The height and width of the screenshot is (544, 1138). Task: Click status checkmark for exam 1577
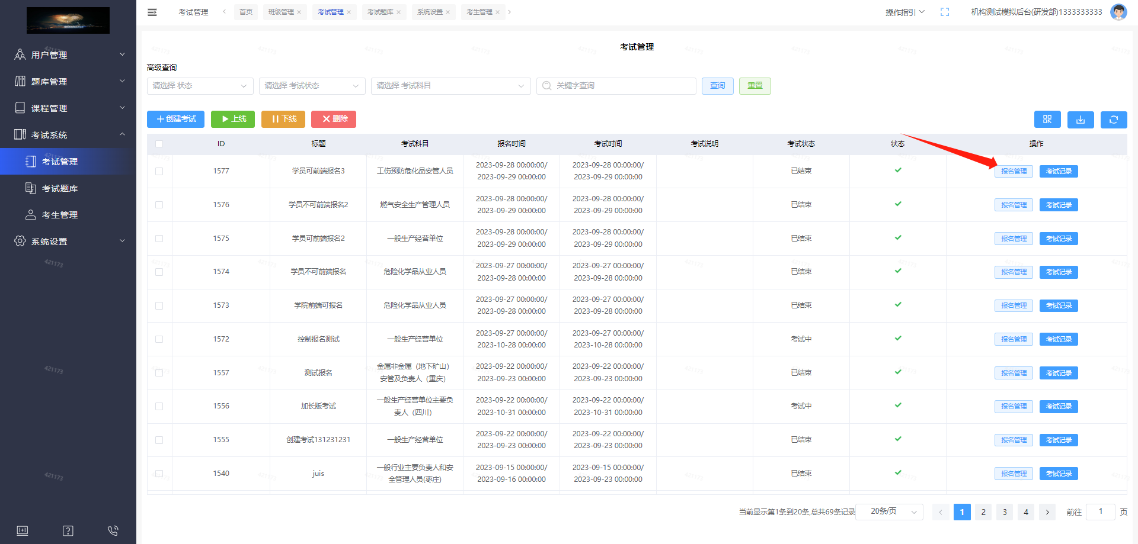coord(898,170)
